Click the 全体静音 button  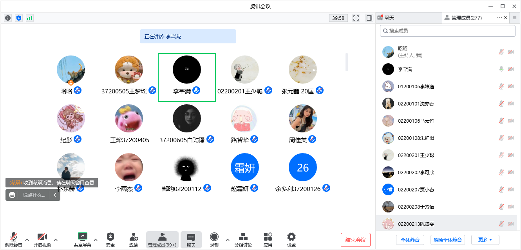coord(410,239)
